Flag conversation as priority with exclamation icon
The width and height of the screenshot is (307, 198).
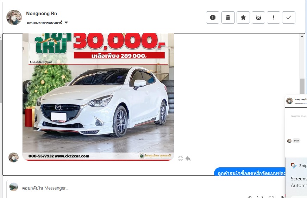tap(274, 17)
